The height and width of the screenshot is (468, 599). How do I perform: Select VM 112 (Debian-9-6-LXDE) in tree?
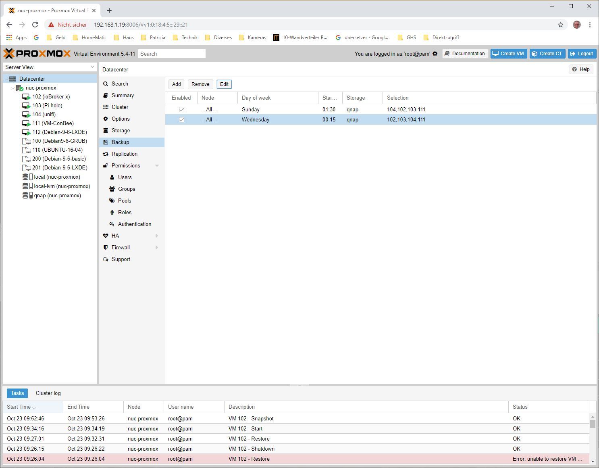coord(60,132)
